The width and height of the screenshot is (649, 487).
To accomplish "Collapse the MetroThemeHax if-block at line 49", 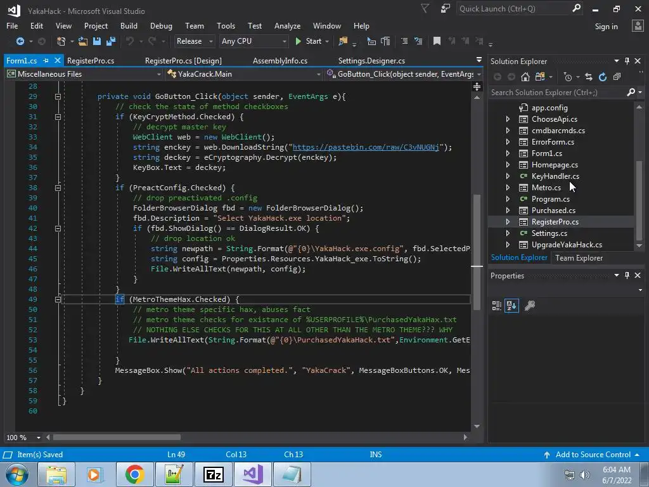I will 58,299.
